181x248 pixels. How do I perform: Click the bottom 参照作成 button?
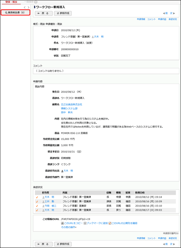coord(63,244)
